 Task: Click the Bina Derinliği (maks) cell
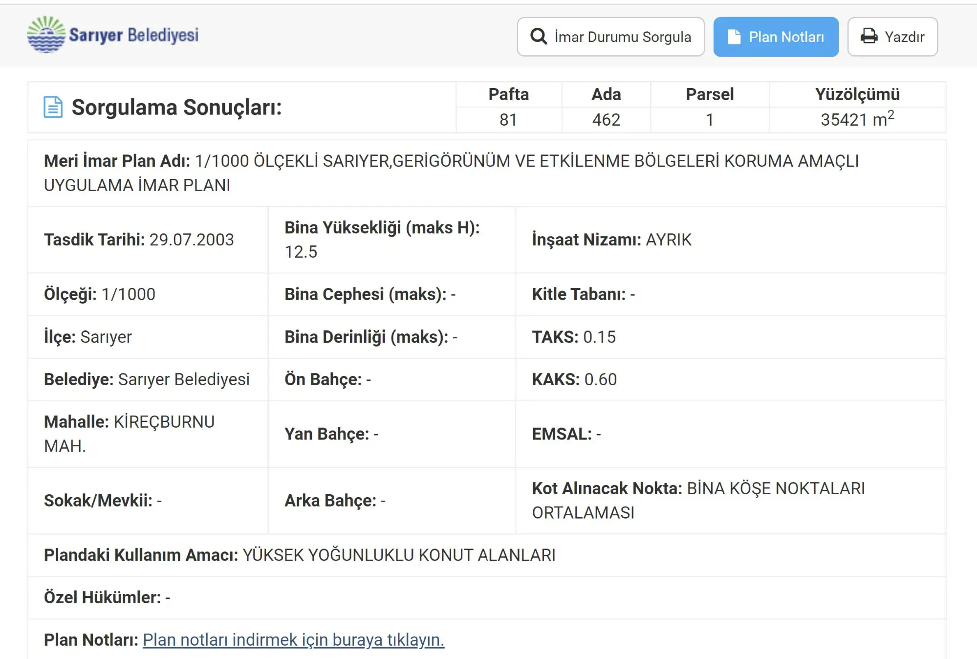[392, 337]
